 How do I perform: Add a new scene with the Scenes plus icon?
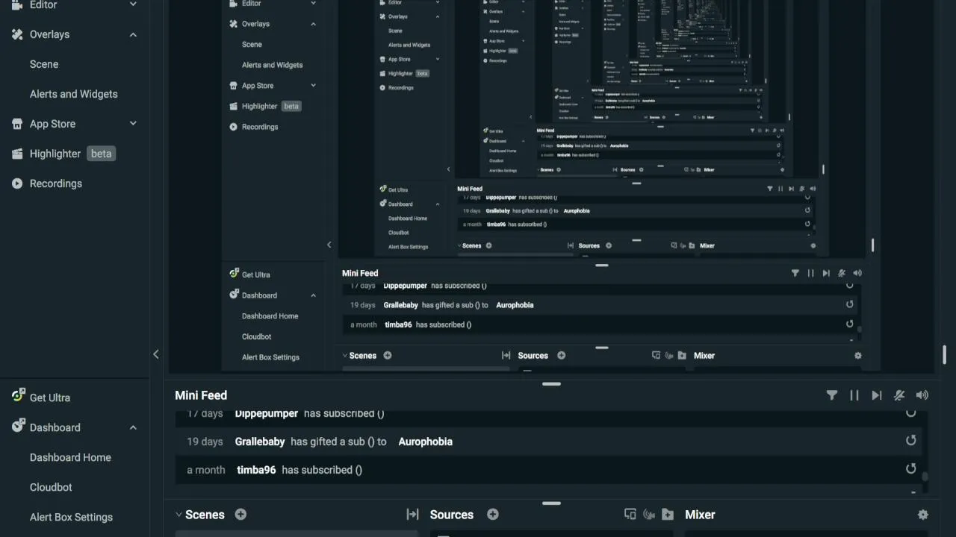(240, 514)
